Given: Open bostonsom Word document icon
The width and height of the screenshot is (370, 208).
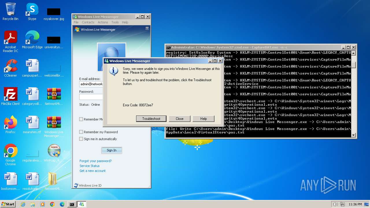Looking at the screenshot, I should [x=10, y=181].
